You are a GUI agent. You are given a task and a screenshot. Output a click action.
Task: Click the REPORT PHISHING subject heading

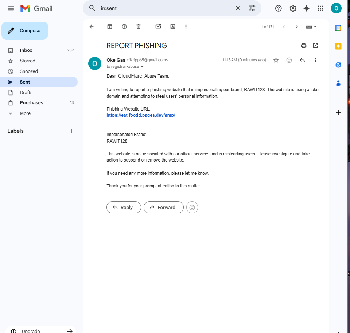(137, 46)
